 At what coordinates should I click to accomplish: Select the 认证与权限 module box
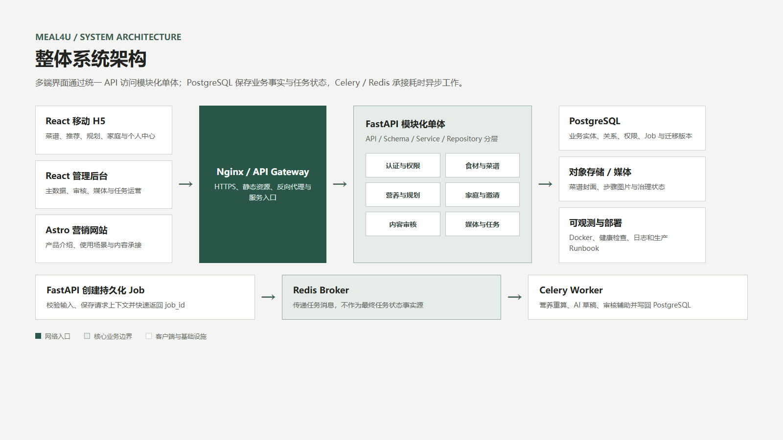(403, 165)
